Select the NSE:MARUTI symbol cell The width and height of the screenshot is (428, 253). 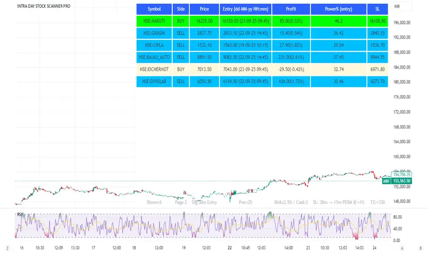click(x=154, y=21)
